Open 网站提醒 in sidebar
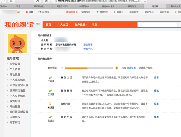The image size is (181, 137). (x=15, y=106)
